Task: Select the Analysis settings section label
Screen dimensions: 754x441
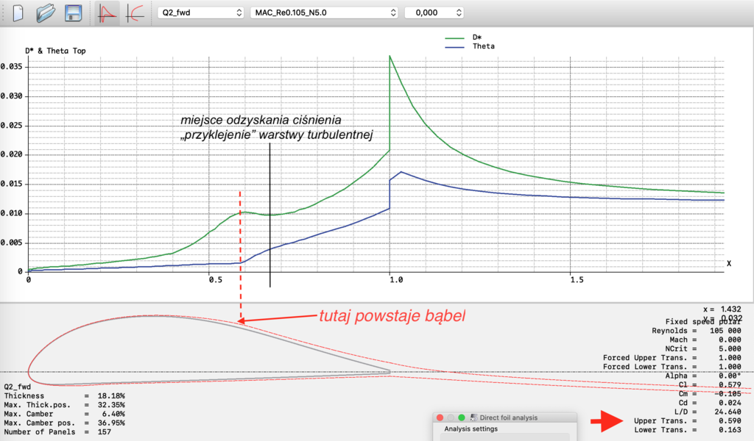Action: (x=471, y=429)
